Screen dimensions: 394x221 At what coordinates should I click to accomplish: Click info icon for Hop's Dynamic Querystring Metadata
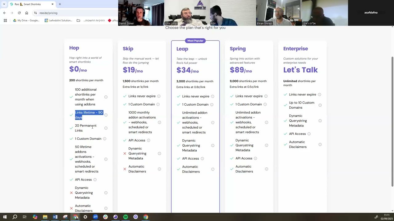106,193
